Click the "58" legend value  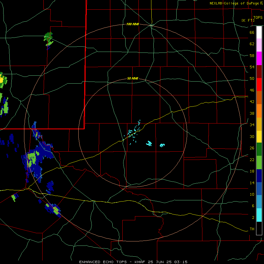(x=252, y=55)
